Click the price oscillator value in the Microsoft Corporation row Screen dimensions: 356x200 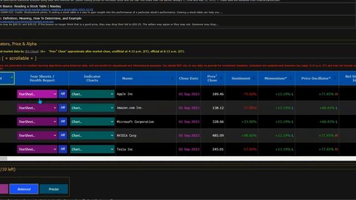tap(328, 122)
